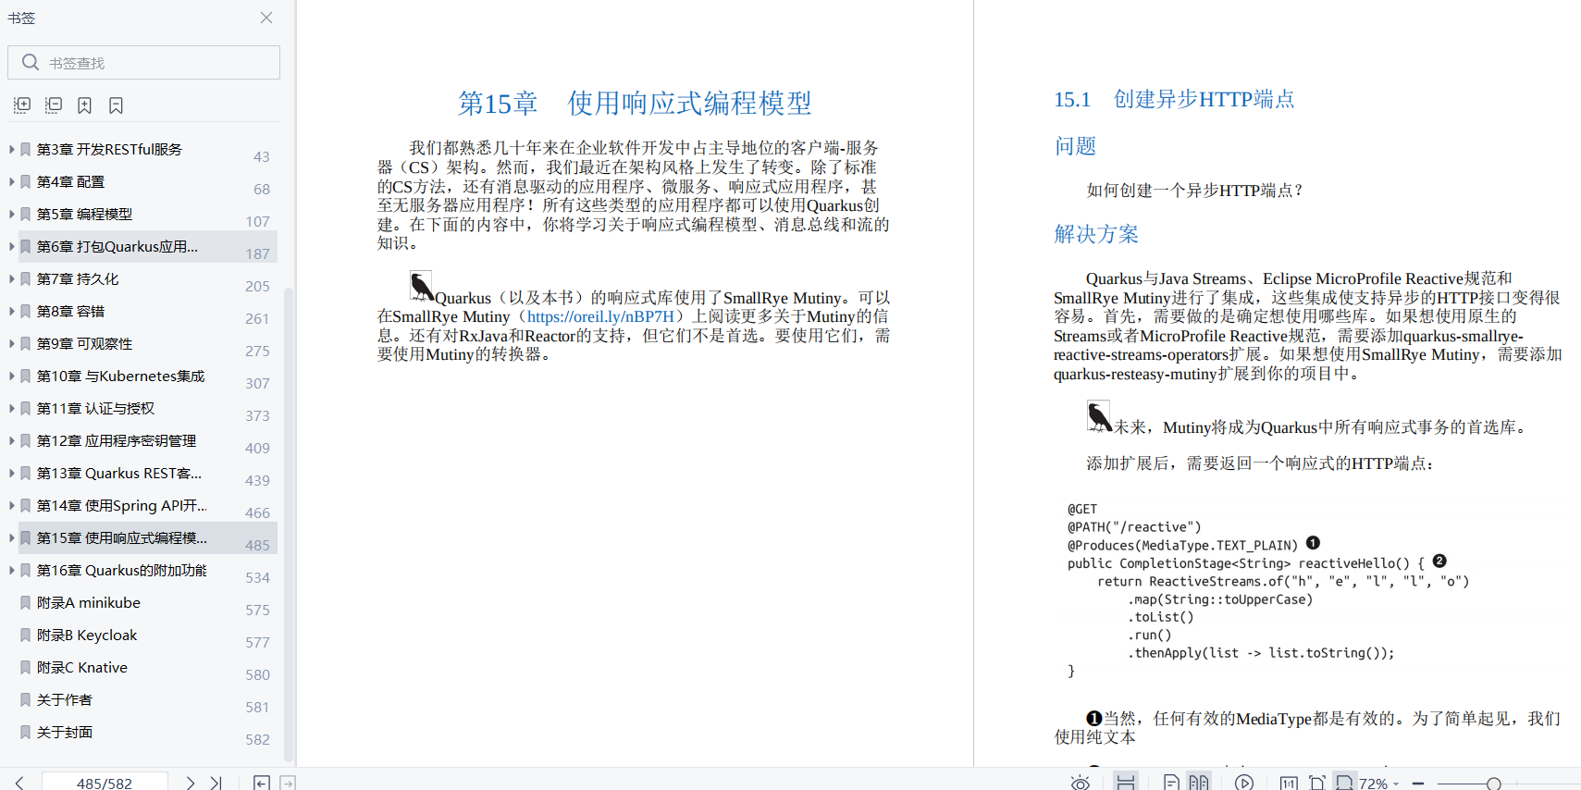This screenshot has height=790, width=1581.
Task: Expand the 第7章 持久化 bookmark
Action: pyautogui.click(x=11, y=278)
